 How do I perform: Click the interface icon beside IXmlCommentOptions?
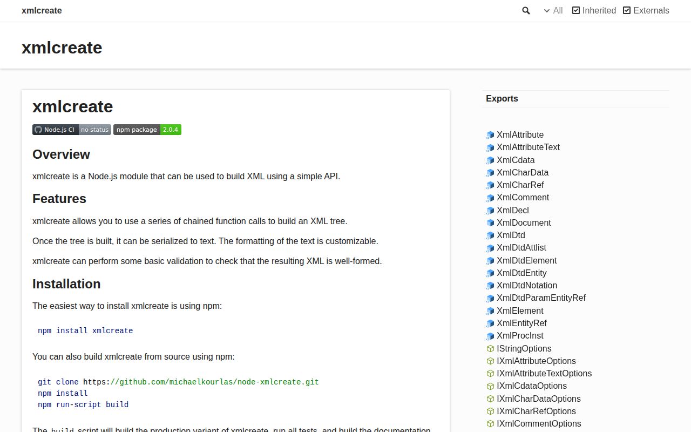[490, 424]
